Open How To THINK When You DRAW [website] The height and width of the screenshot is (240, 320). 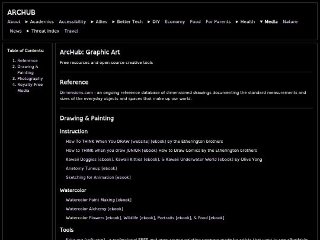click(x=107, y=142)
